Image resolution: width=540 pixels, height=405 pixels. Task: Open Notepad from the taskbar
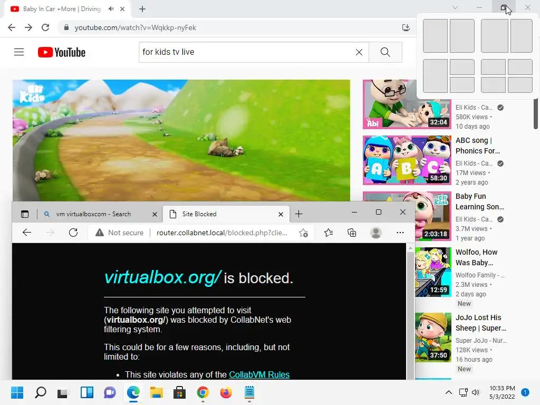pos(249,392)
